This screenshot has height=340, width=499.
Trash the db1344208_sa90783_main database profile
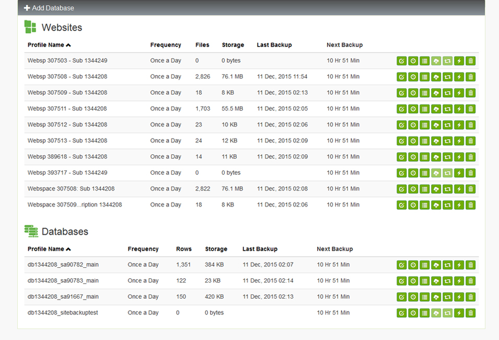coord(470,281)
